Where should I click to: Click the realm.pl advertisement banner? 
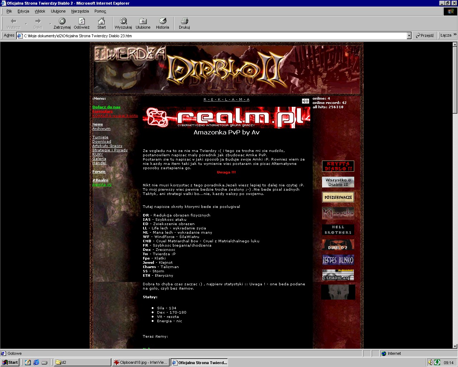pyautogui.click(x=226, y=117)
